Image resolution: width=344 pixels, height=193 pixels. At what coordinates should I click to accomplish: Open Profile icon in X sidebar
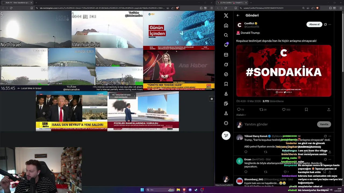coord(226,113)
